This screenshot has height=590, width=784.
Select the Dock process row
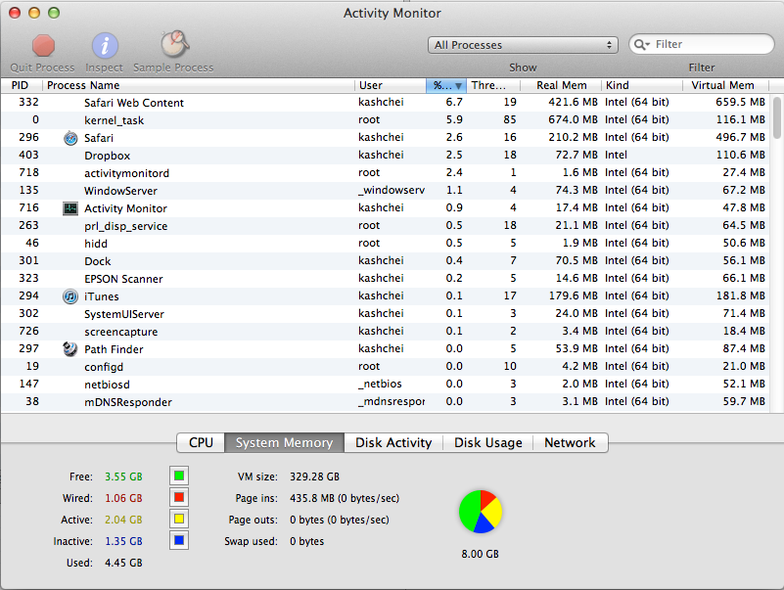click(x=385, y=261)
